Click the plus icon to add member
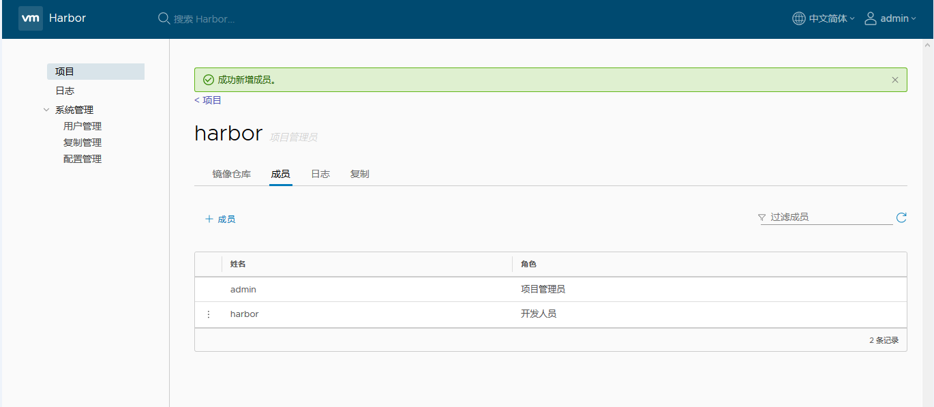This screenshot has height=407, width=934. tap(209, 219)
